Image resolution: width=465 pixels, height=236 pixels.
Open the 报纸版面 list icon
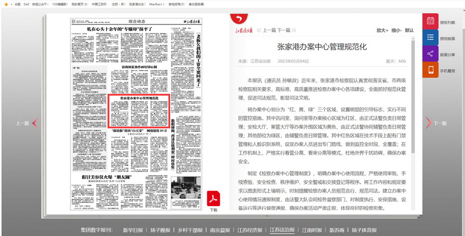(430, 38)
